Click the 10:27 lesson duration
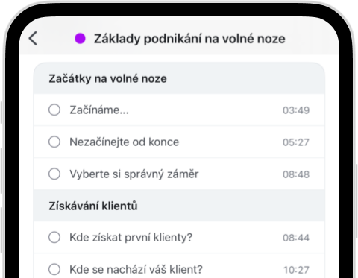 point(296,270)
